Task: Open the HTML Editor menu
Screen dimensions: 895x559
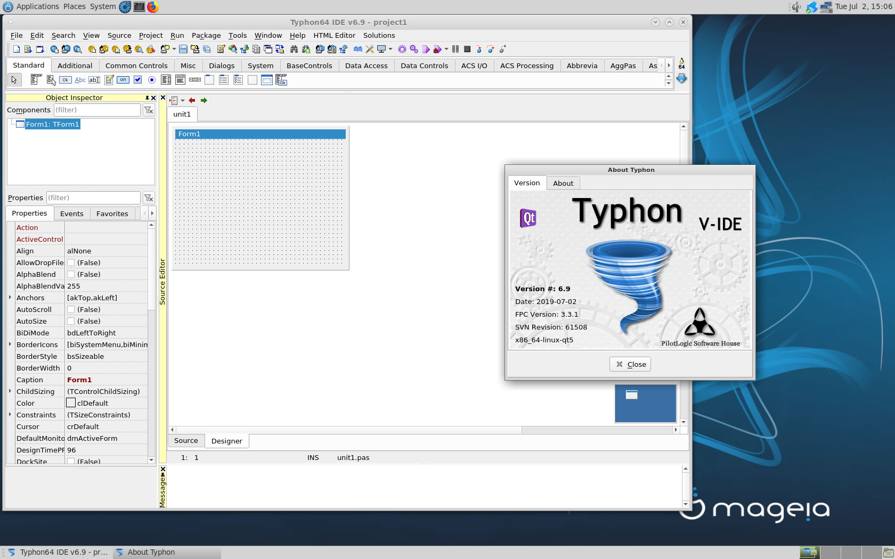Action: coord(334,35)
